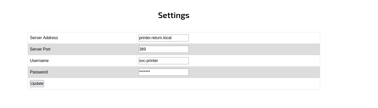Place cursor in field showing 389
Viewport: 378px width, 108px height.
(164, 49)
